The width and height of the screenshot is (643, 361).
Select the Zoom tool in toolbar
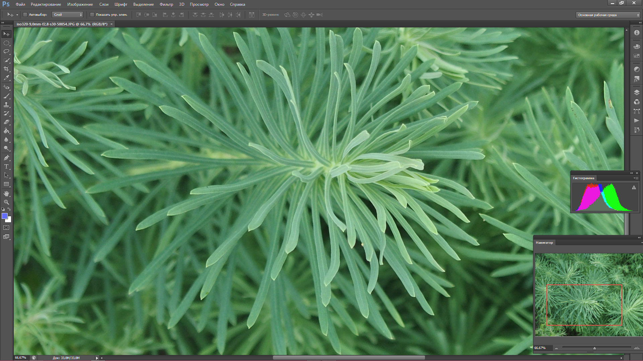click(6, 202)
